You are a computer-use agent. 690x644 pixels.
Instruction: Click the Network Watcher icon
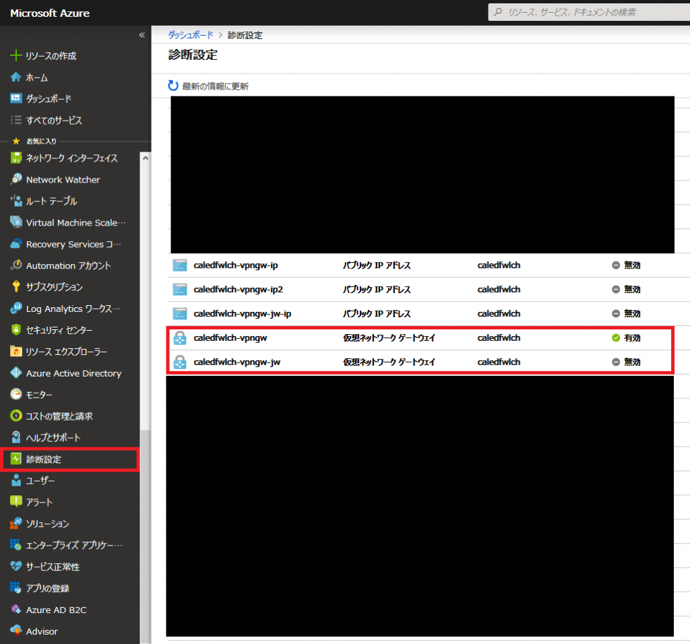coord(16,179)
